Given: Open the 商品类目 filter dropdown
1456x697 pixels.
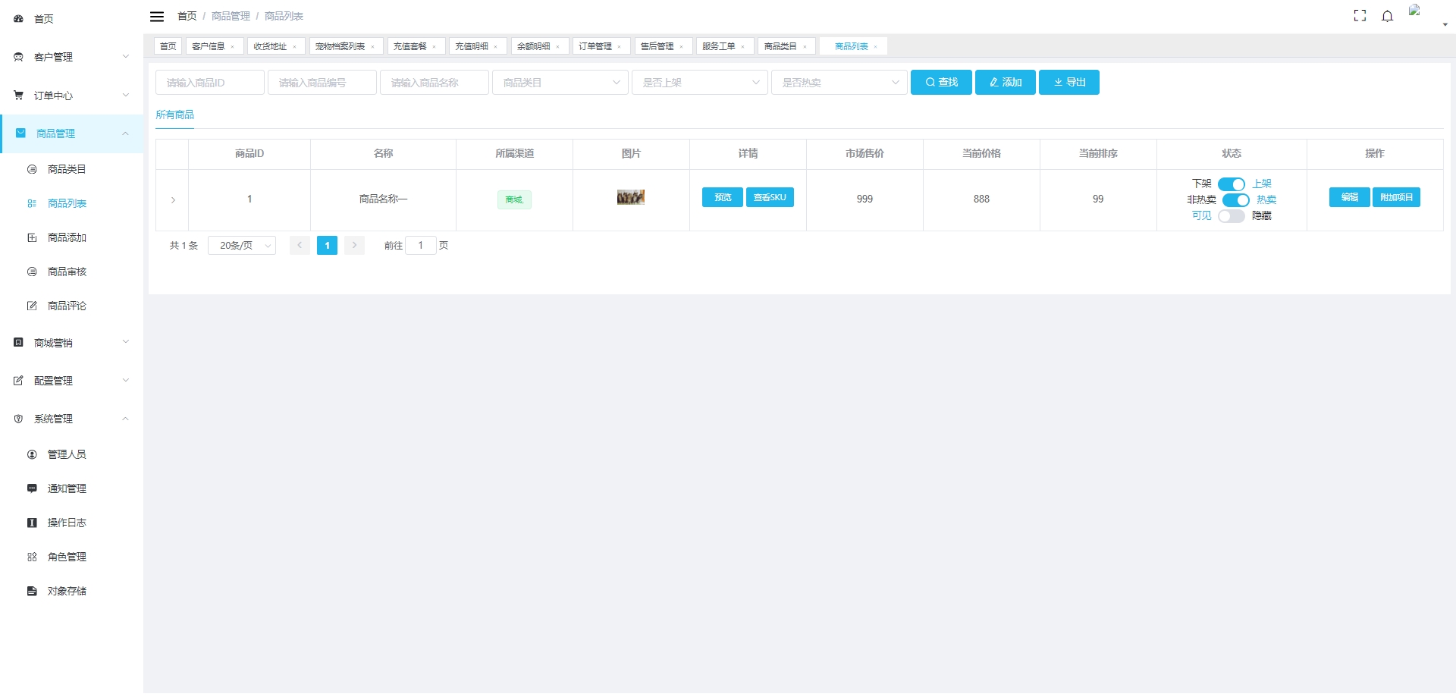Looking at the screenshot, I should coord(560,83).
